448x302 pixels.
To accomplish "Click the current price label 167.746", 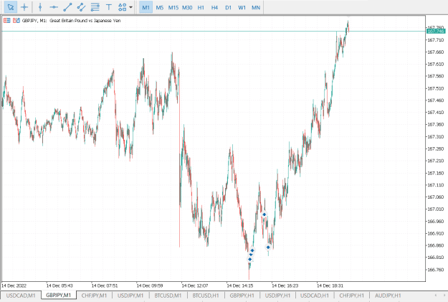I will click(436, 31).
